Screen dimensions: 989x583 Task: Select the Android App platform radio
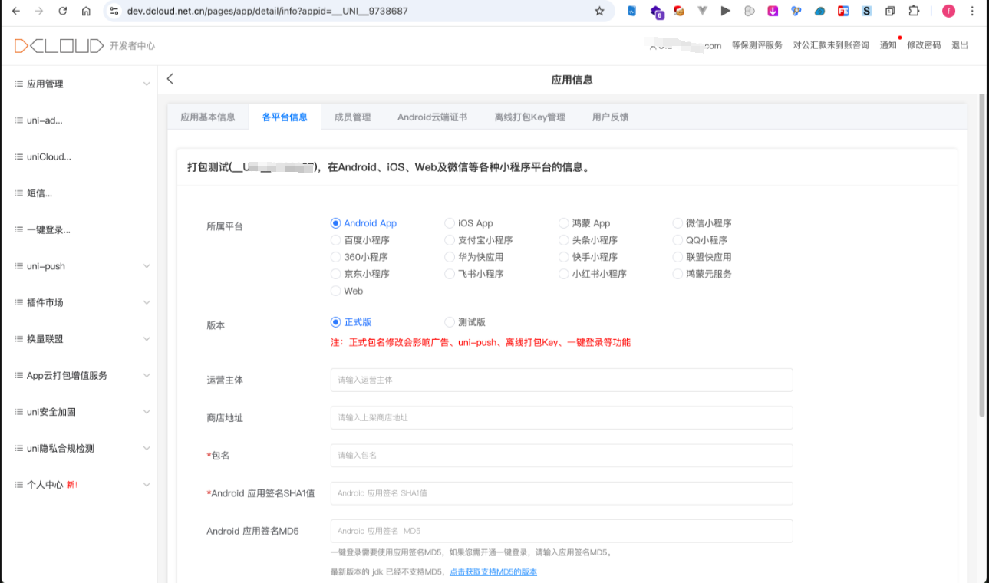point(335,223)
